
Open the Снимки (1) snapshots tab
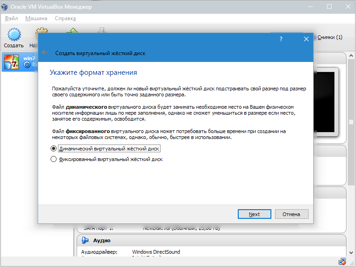pyautogui.click(x=329, y=37)
